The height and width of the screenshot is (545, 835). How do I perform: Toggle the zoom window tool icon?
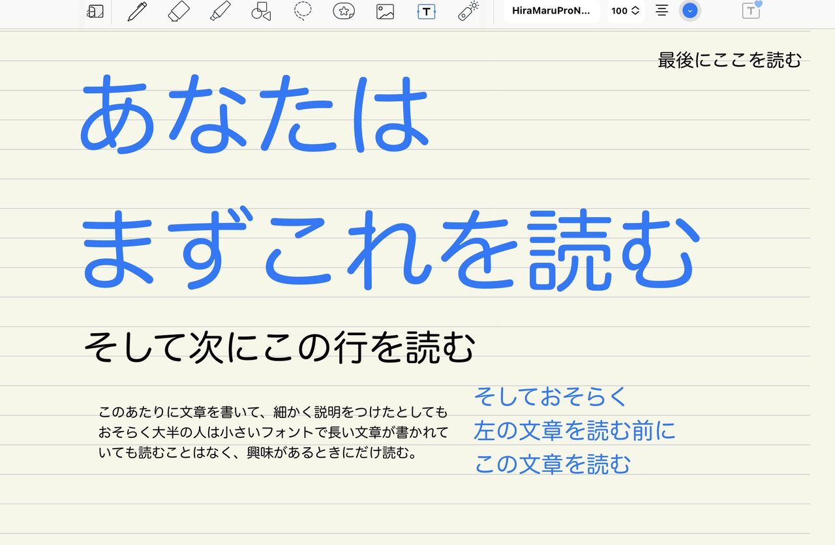coord(95,11)
